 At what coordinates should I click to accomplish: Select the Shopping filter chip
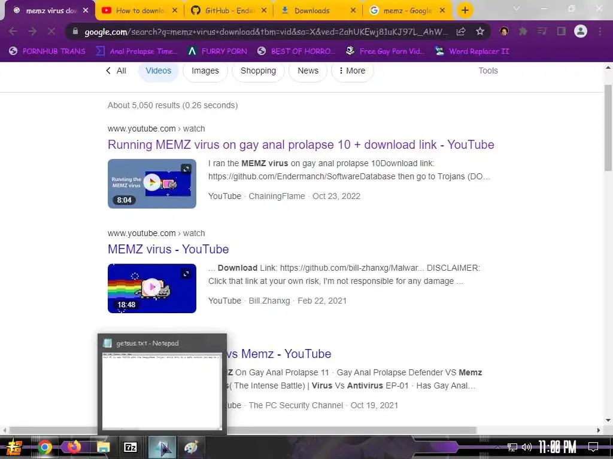point(258,71)
